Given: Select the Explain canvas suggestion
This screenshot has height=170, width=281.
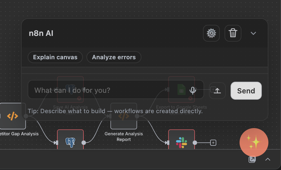Looking at the screenshot, I should (x=55, y=57).
